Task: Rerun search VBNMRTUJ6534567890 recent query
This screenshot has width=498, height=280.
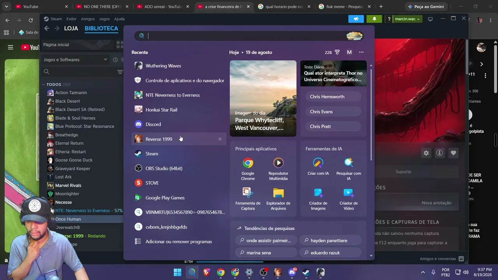Action: (179, 212)
